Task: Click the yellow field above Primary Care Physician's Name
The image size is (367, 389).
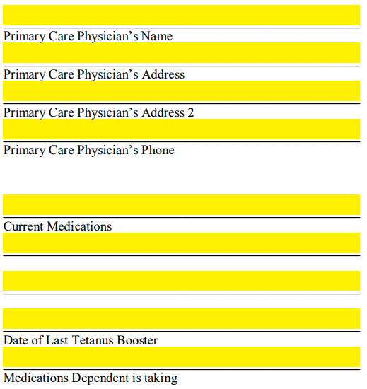Action: 181,15
